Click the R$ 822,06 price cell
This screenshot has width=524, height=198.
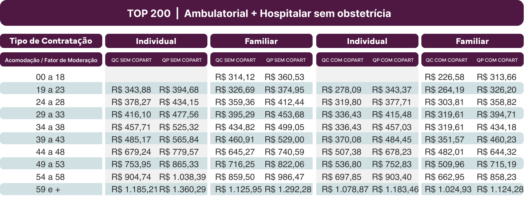tap(285, 165)
